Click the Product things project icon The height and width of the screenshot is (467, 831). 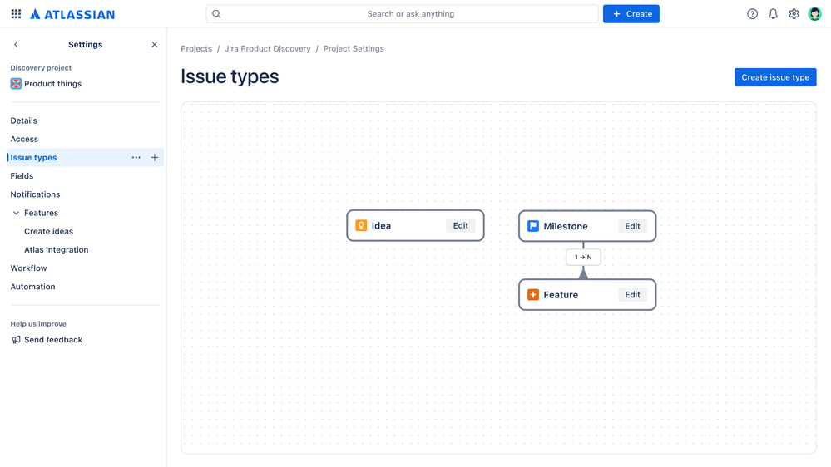[x=16, y=84]
